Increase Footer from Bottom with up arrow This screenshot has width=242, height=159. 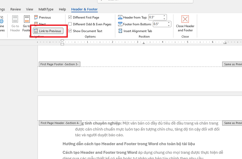coord(169,23)
